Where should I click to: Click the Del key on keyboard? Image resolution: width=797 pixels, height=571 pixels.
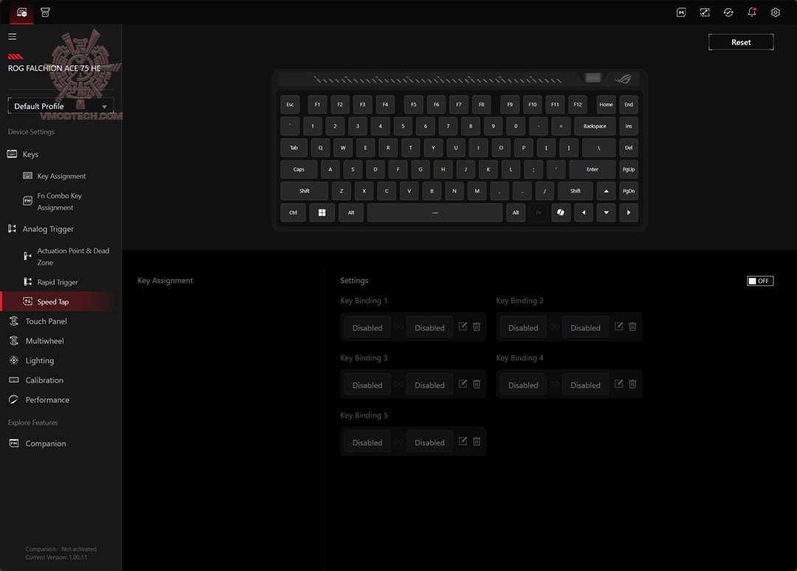[629, 148]
